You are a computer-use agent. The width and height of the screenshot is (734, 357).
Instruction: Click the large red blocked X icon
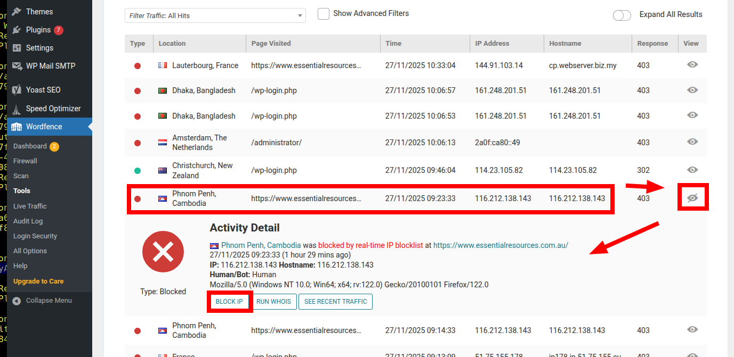pyautogui.click(x=163, y=252)
